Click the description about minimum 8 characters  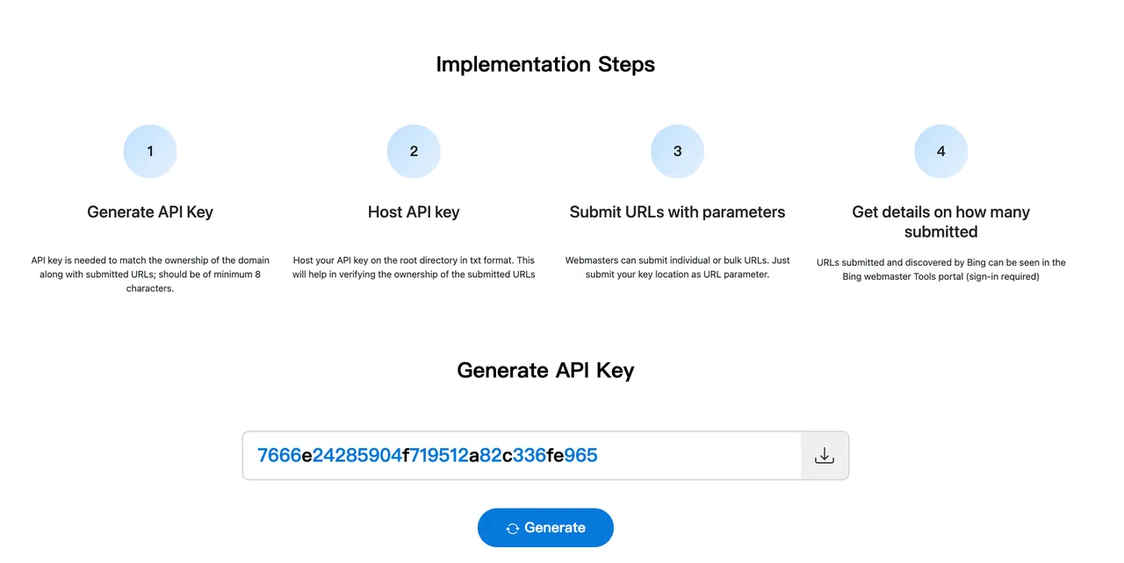tap(150, 274)
